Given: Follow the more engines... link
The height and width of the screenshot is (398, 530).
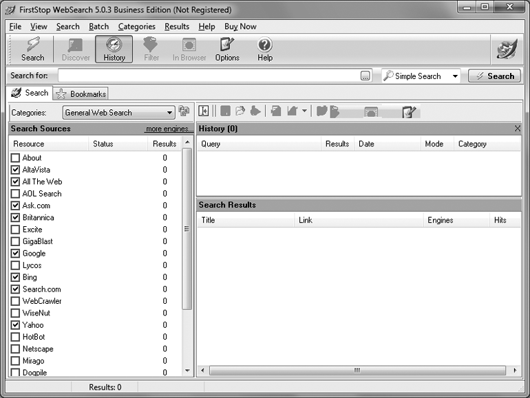Looking at the screenshot, I should pos(169,129).
